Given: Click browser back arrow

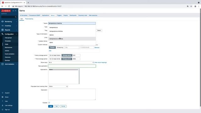Looking at the screenshot, I should [x=2, y=6].
